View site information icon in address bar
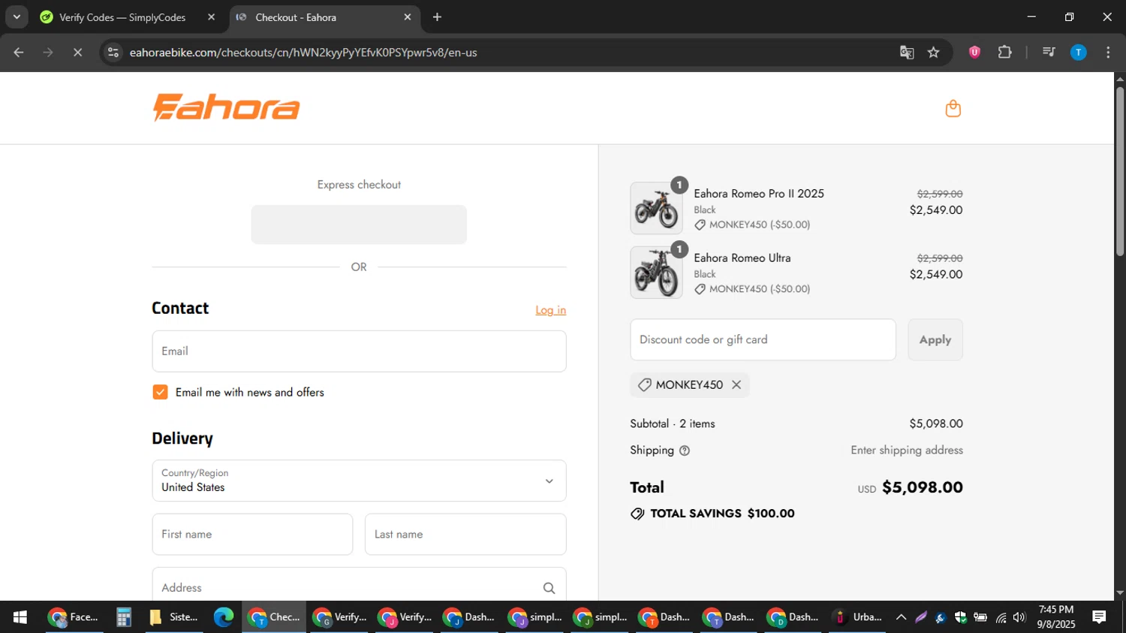 tap(113, 53)
